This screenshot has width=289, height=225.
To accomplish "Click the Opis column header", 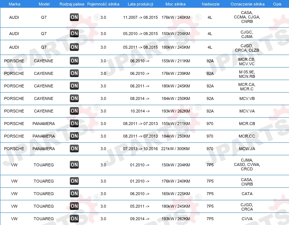I will (277, 4).
